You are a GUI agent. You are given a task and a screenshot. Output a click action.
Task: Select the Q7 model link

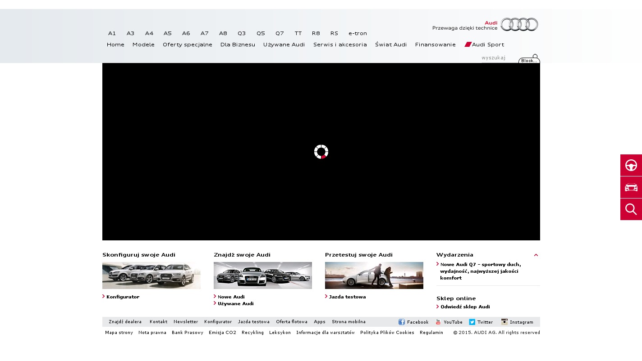point(280,33)
